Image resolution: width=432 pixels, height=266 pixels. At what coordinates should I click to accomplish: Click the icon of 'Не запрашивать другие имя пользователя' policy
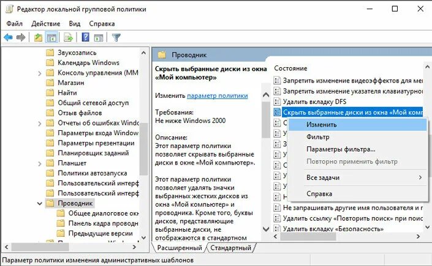277,208
